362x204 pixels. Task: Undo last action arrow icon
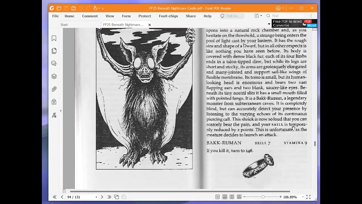pos(81,8)
